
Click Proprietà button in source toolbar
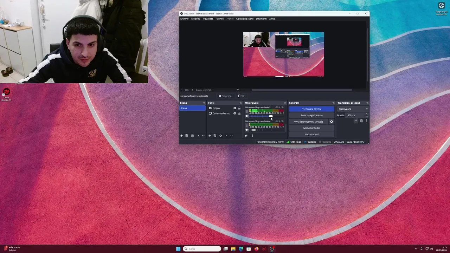(225, 96)
